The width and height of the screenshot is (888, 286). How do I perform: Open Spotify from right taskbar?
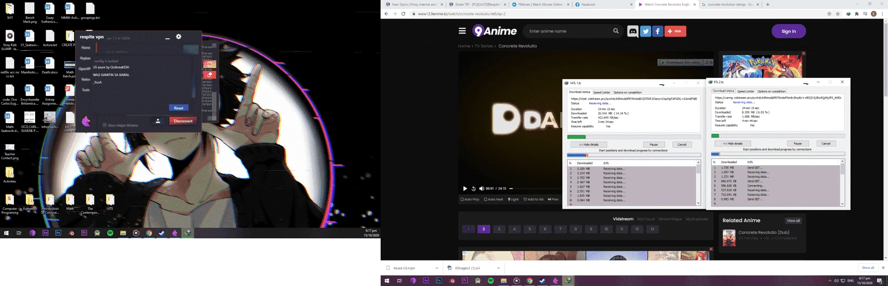click(x=491, y=280)
